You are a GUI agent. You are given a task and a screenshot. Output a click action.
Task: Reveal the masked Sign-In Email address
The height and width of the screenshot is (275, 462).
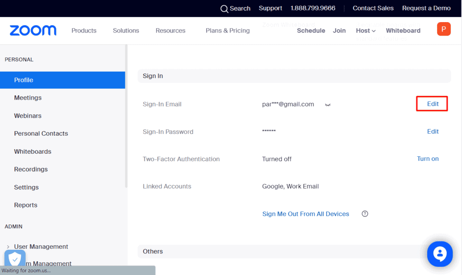327,104
